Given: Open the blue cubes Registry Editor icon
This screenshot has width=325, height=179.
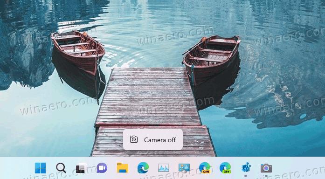Looking at the screenshot, I should coord(246,167).
